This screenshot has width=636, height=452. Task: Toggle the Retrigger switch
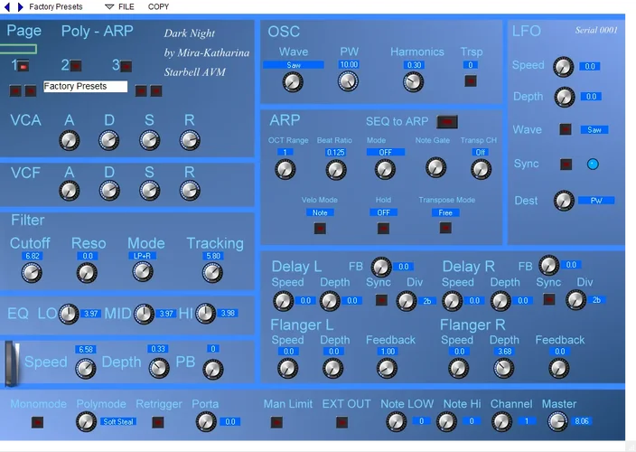tap(158, 422)
